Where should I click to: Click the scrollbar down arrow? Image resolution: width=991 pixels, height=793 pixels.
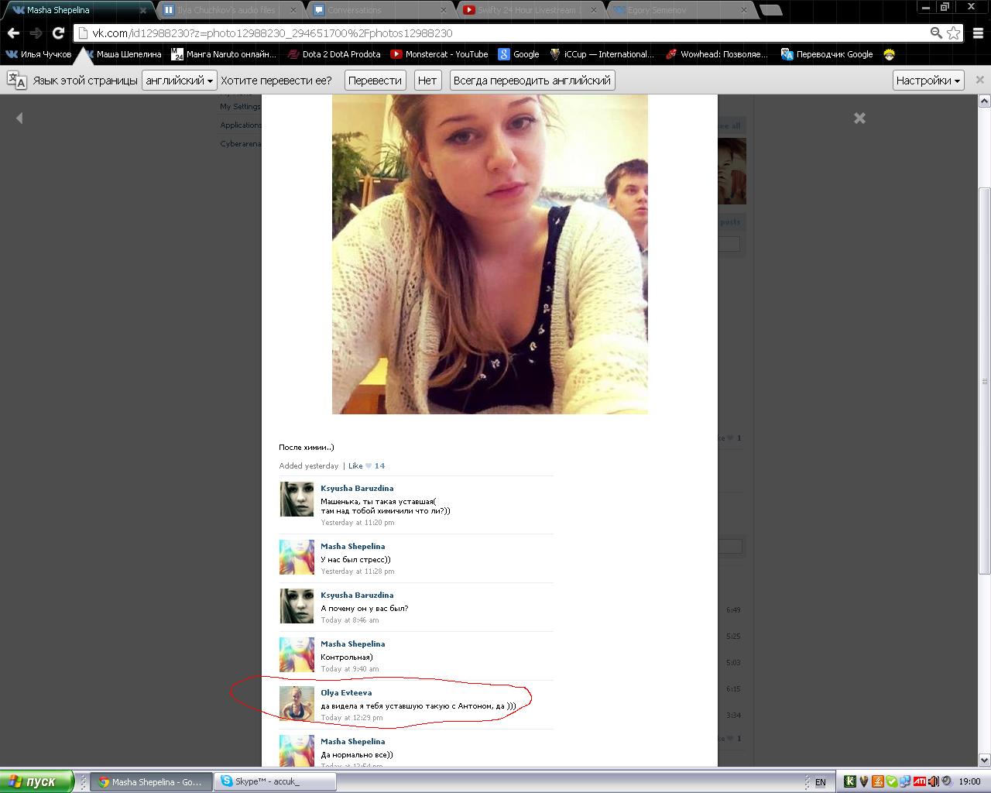tap(984, 760)
